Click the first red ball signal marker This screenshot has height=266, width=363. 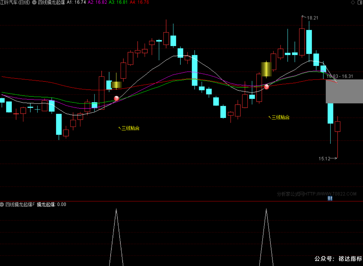116,98
